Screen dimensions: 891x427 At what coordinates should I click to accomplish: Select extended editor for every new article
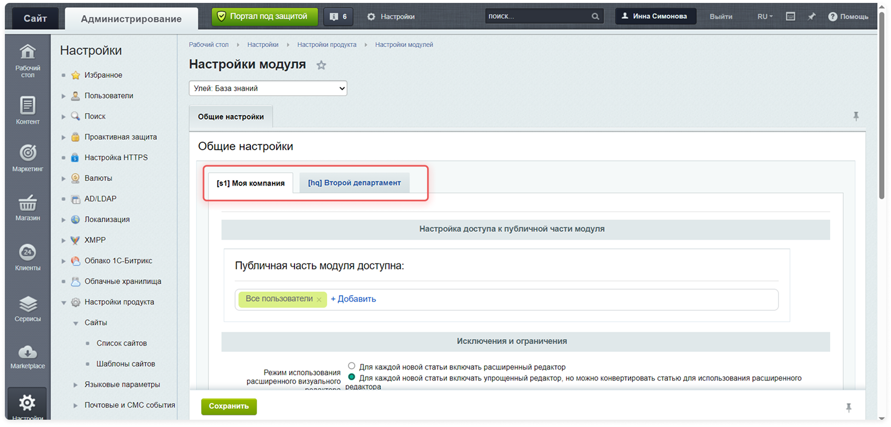pos(352,366)
